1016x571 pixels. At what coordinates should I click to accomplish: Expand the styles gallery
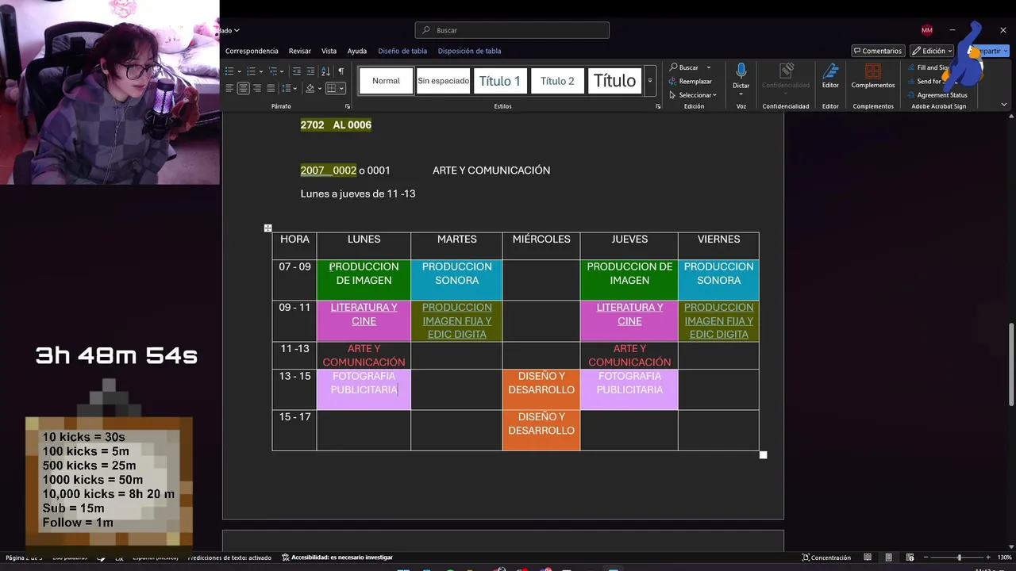[x=649, y=81]
